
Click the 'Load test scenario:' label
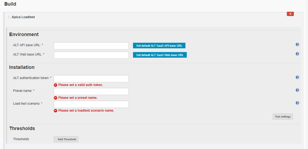[x=28, y=103]
